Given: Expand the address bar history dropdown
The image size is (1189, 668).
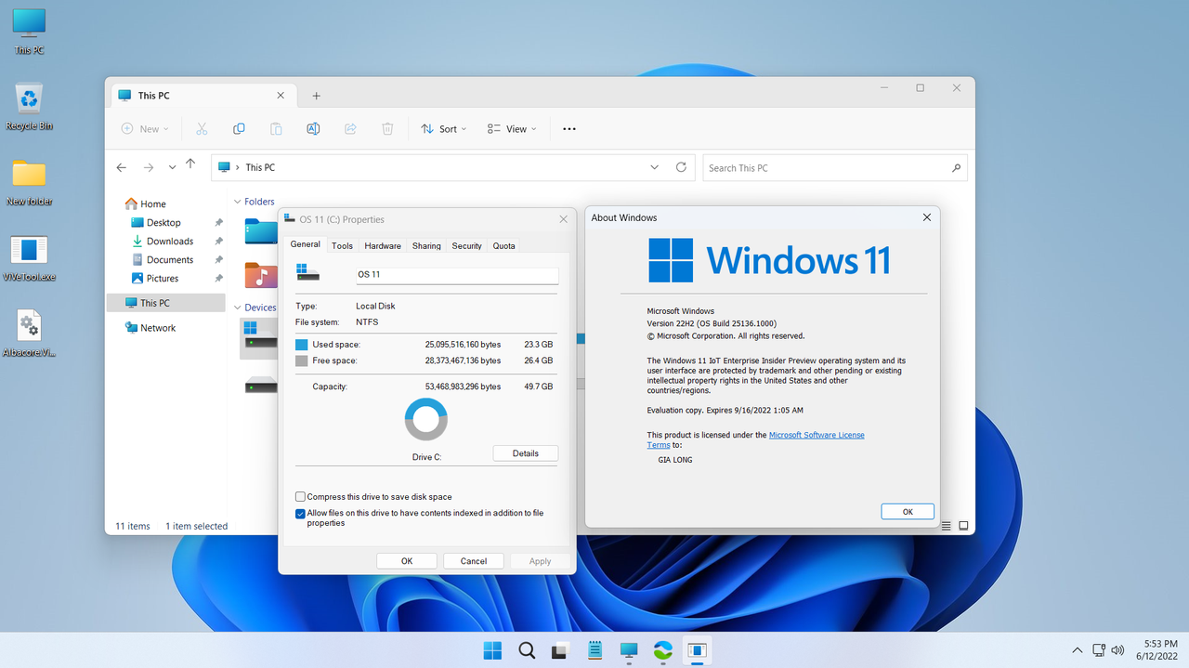Looking at the screenshot, I should pos(655,167).
